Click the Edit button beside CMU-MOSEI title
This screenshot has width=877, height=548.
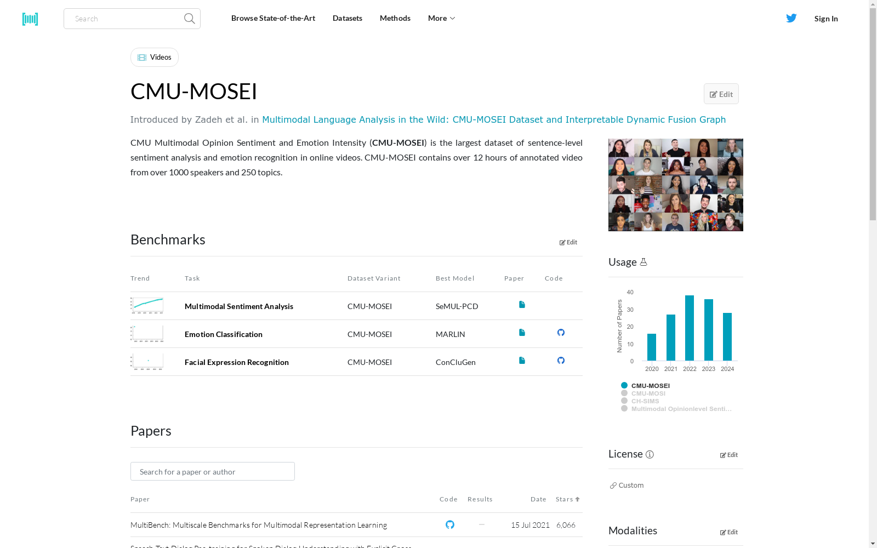[721, 94]
